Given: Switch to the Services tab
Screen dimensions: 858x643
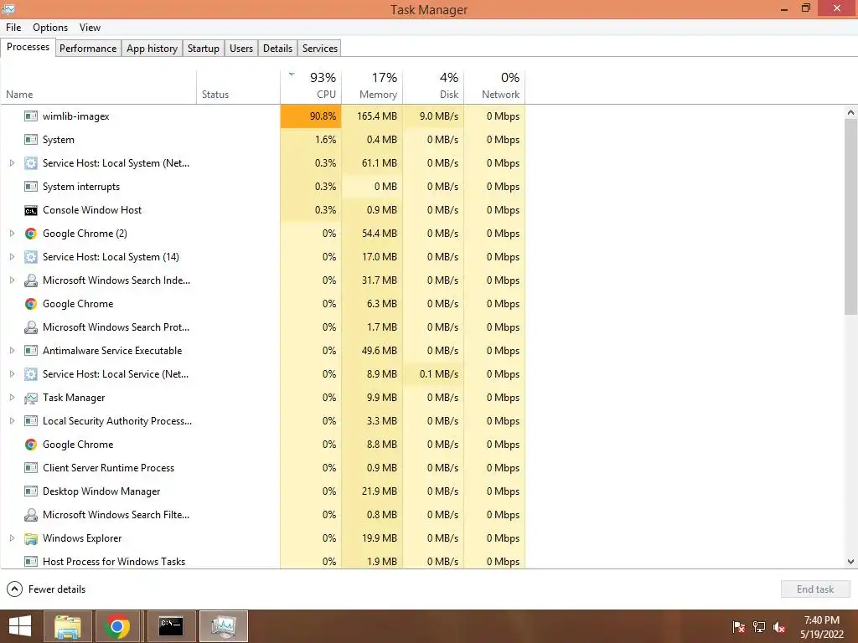Looking at the screenshot, I should pyautogui.click(x=320, y=48).
